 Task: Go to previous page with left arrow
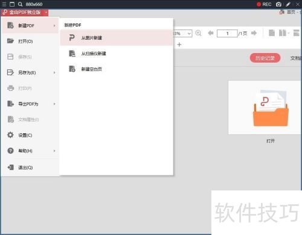pyautogui.click(x=211, y=33)
